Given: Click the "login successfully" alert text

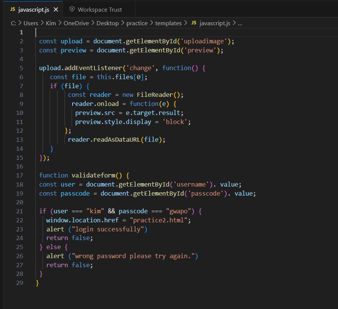Looking at the screenshot, I should (x=108, y=229).
